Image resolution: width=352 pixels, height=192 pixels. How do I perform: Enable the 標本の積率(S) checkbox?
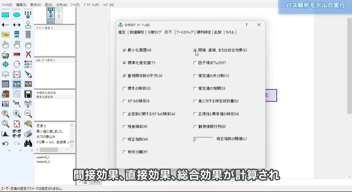click(x=124, y=89)
